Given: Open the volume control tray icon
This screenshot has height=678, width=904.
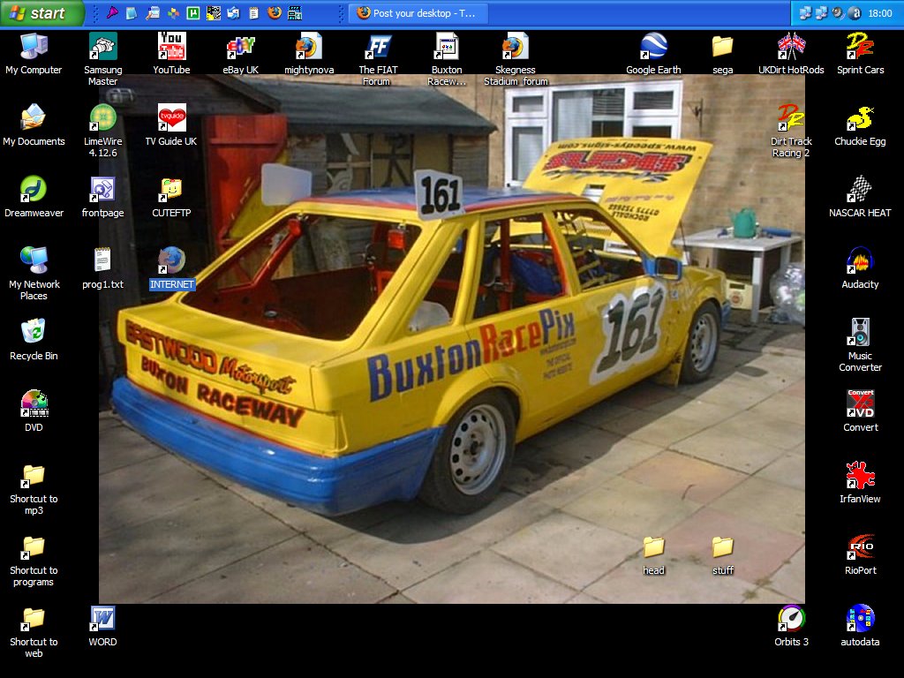Looking at the screenshot, I should coord(838,12).
